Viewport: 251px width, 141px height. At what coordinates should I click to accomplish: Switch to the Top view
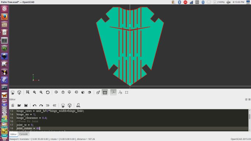[x=63, y=93]
